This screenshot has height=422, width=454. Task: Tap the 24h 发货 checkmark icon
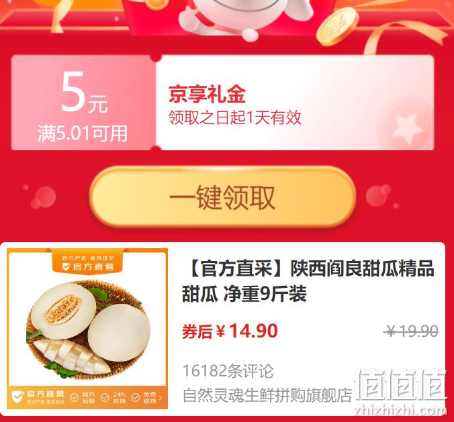click(x=105, y=398)
